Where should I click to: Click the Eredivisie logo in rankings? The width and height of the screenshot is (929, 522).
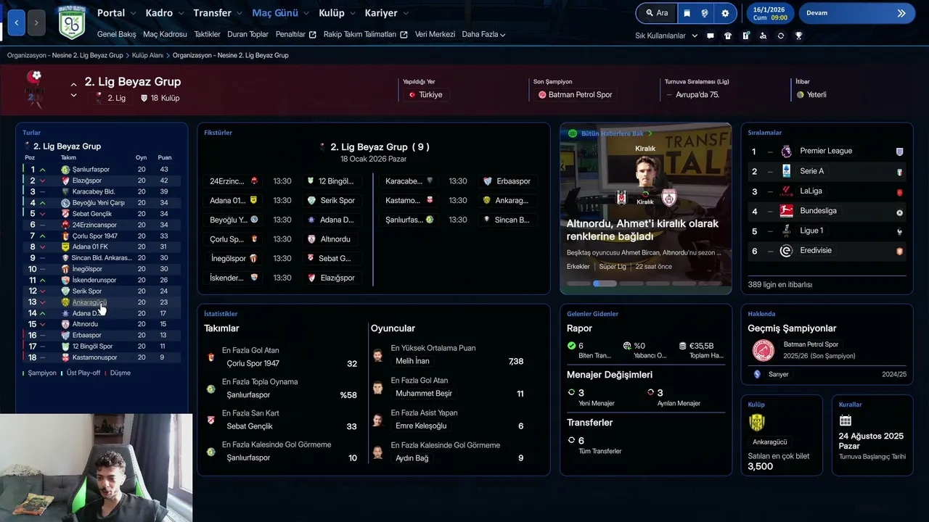[786, 251]
